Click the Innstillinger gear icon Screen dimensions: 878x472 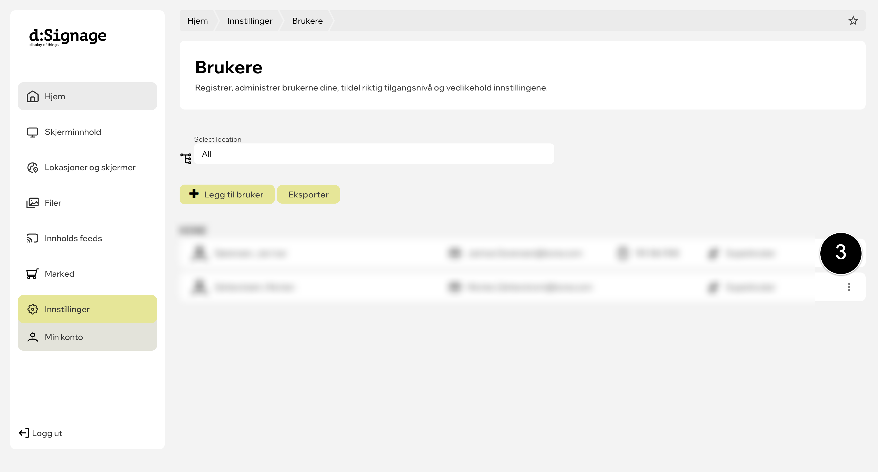[32, 309]
